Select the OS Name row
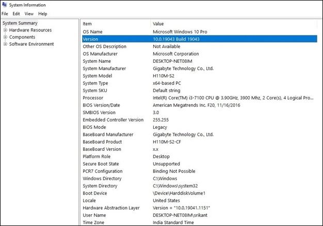323x226 pixels. pos(93,31)
